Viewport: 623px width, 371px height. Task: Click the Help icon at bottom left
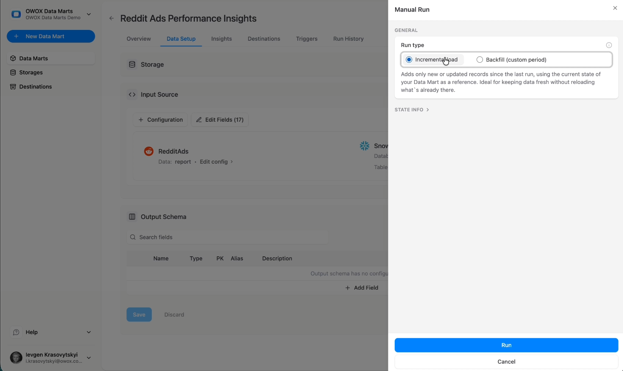click(x=16, y=332)
